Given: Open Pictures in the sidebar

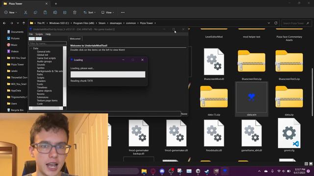Looking at the screenshot, I should pos(13,38).
